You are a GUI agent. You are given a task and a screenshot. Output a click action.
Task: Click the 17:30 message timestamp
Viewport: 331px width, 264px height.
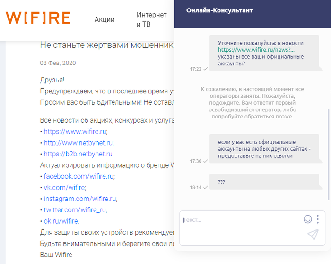click(x=195, y=161)
